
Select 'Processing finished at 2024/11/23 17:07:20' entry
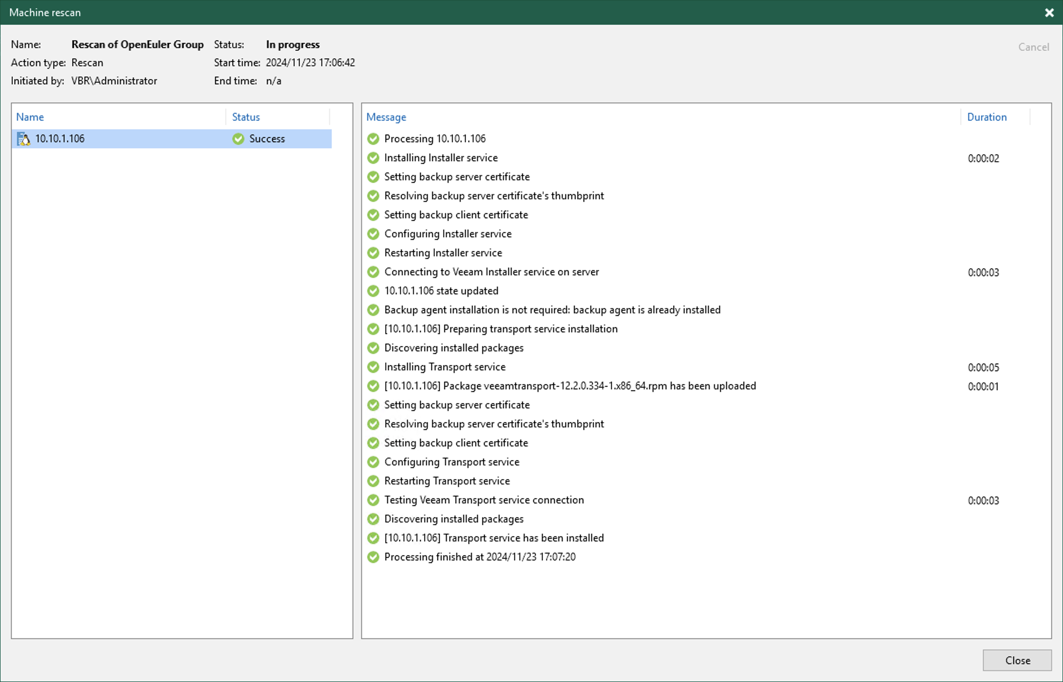click(x=480, y=557)
